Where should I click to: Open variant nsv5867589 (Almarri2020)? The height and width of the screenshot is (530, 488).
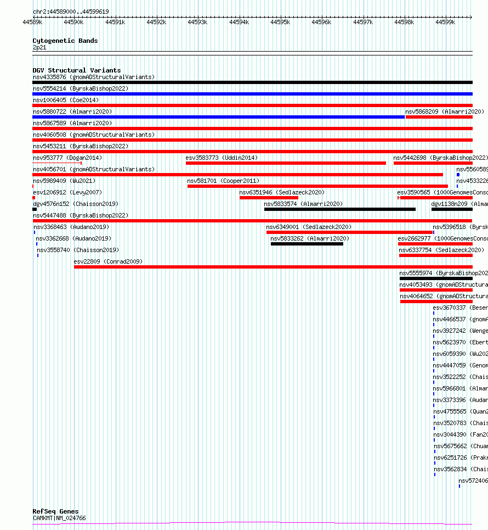(x=72, y=123)
